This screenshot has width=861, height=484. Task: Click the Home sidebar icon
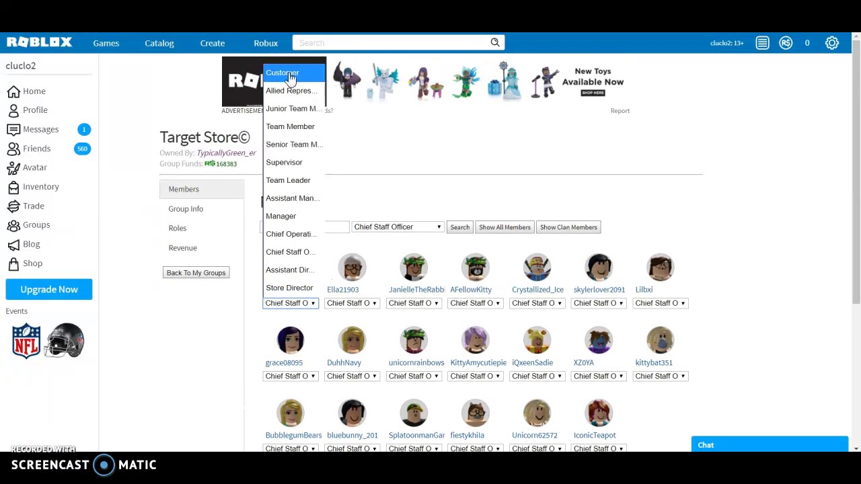[13, 91]
